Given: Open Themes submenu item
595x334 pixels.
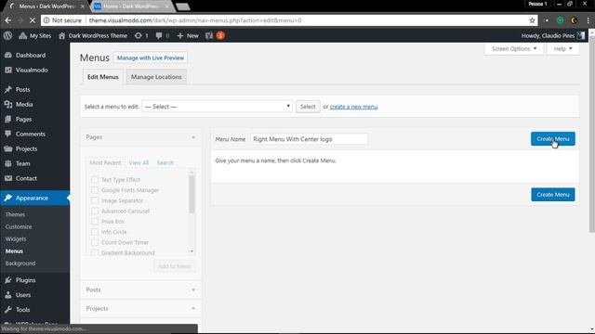Looking at the screenshot, I should pyautogui.click(x=15, y=214).
